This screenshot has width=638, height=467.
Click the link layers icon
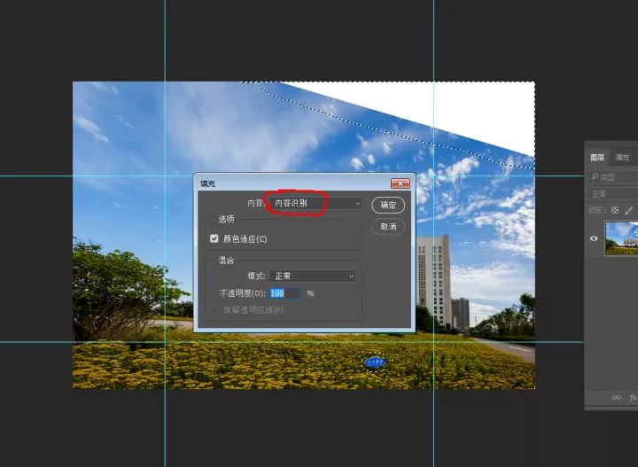point(616,398)
